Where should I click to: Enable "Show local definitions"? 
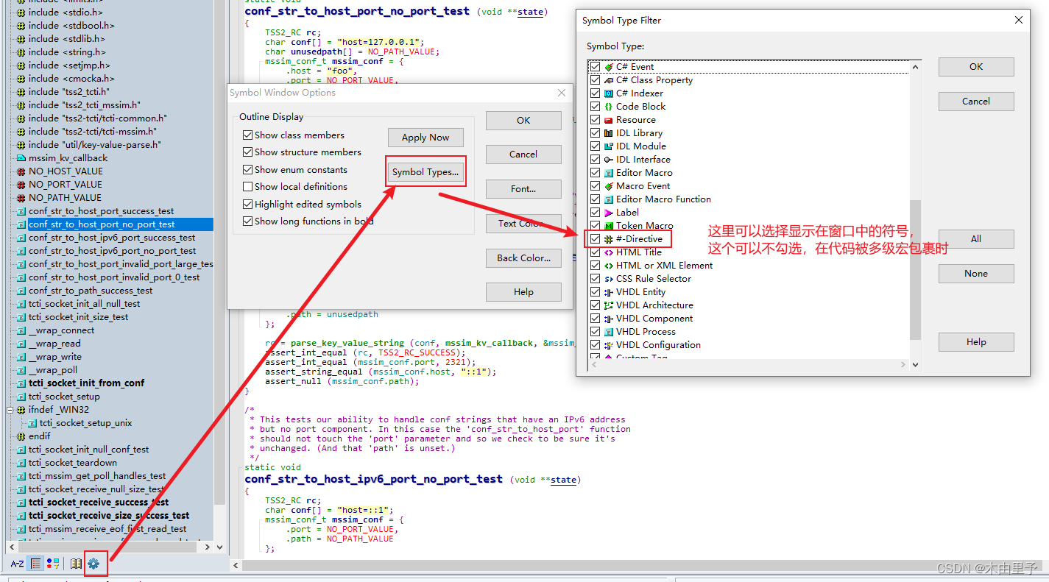(x=248, y=186)
